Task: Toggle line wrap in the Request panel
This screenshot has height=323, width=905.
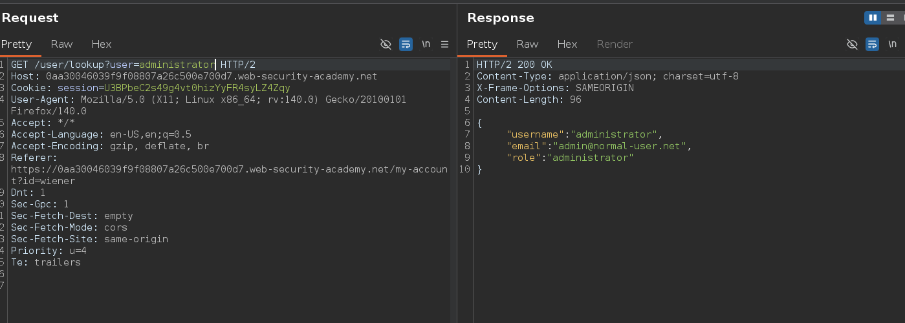Action: 406,44
